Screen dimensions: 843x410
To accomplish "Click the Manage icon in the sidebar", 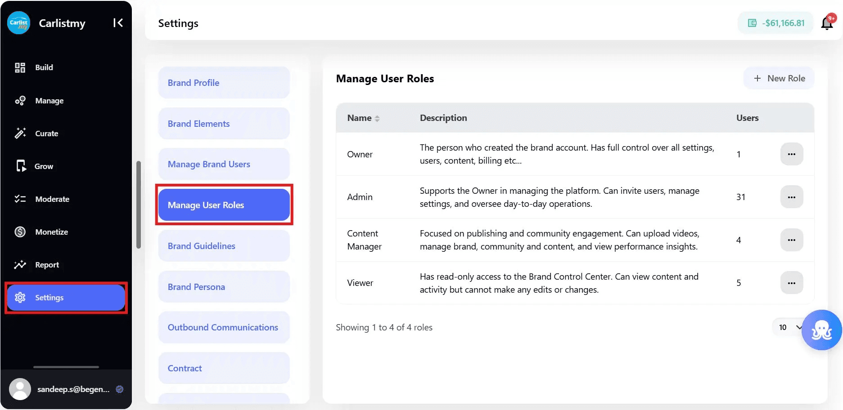I will (x=20, y=101).
